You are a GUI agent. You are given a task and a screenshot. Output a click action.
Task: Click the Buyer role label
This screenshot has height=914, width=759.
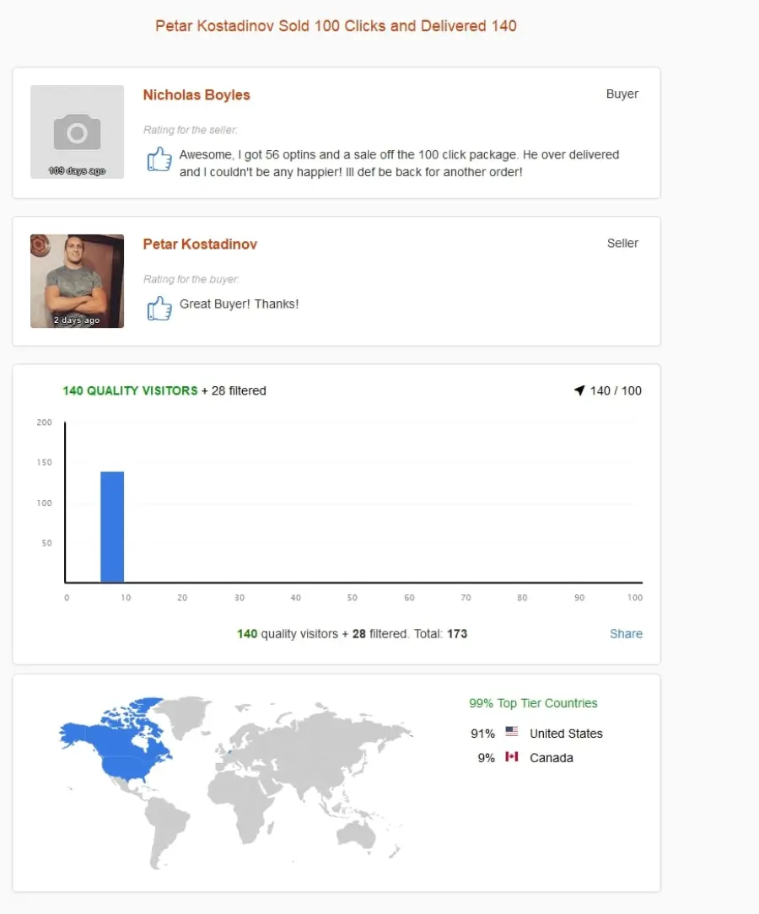click(622, 94)
